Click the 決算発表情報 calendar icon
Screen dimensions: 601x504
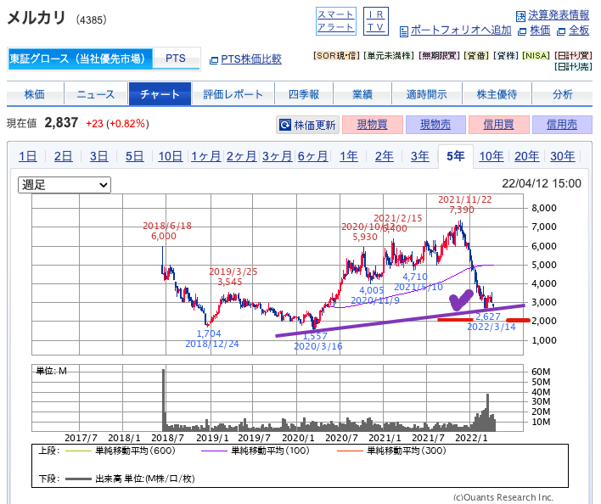[520, 16]
